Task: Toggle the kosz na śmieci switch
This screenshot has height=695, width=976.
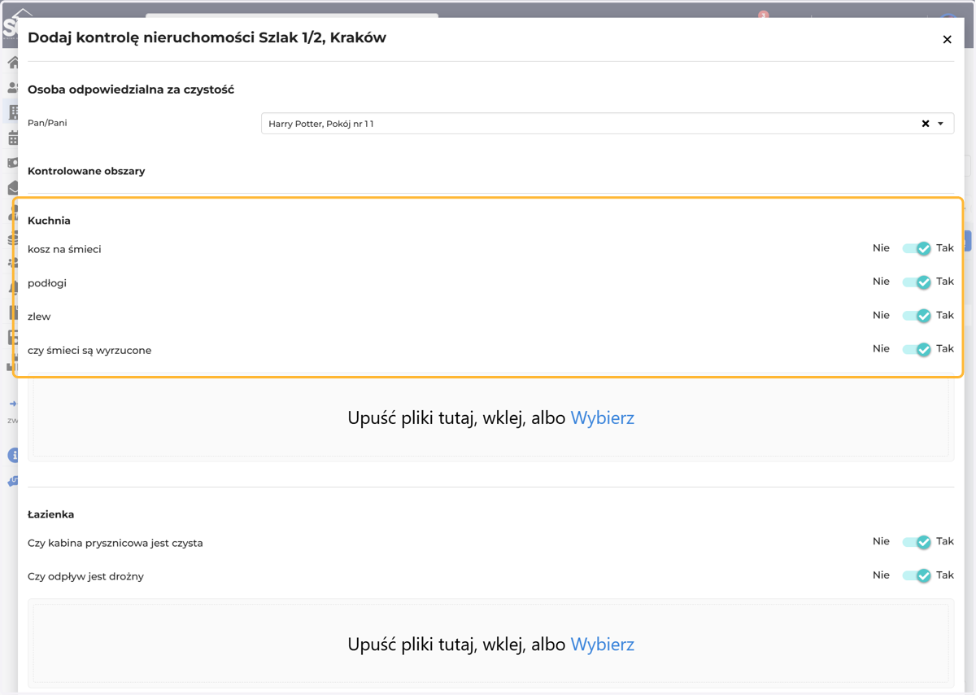Action: tap(917, 248)
